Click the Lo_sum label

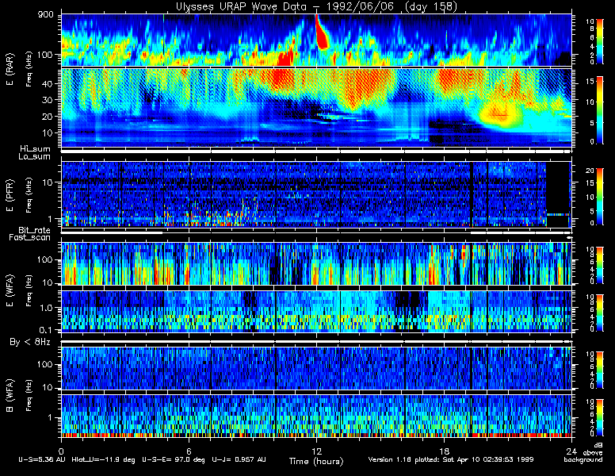pos(34,156)
